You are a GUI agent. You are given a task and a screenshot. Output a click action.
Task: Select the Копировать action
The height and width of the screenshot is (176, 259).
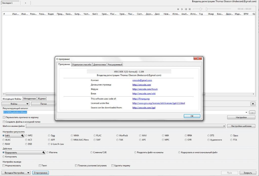click(10, 157)
